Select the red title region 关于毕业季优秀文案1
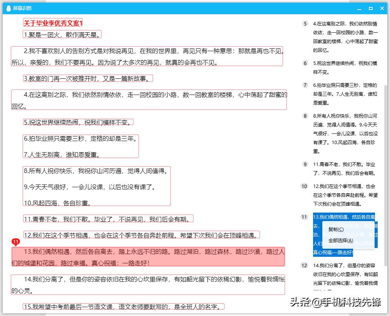Image resolution: width=390 pixels, height=316 pixels. click(x=52, y=23)
